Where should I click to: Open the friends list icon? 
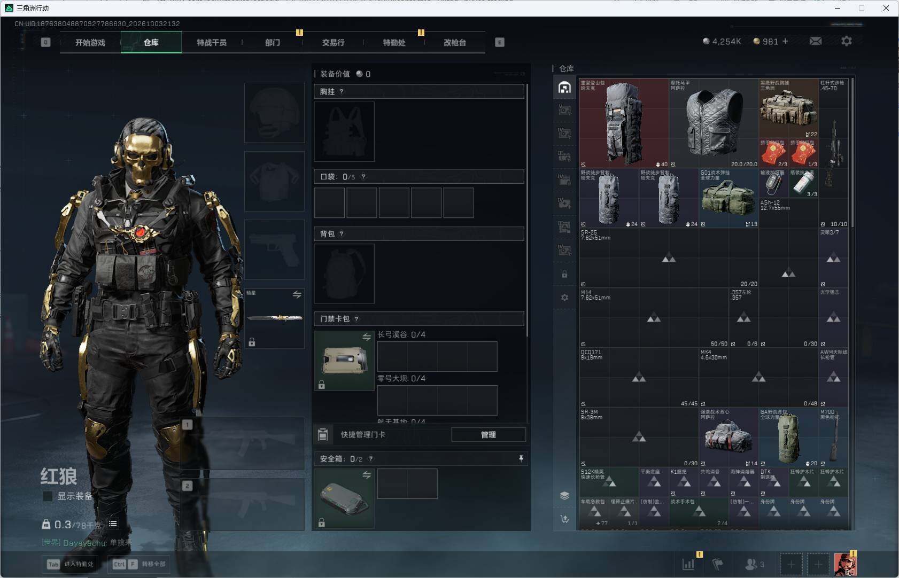[x=751, y=564]
